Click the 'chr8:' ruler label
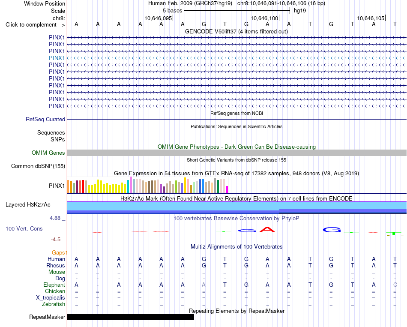The width and height of the screenshot is (407, 327). [x=59, y=18]
